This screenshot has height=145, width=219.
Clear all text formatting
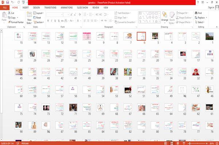80,15
